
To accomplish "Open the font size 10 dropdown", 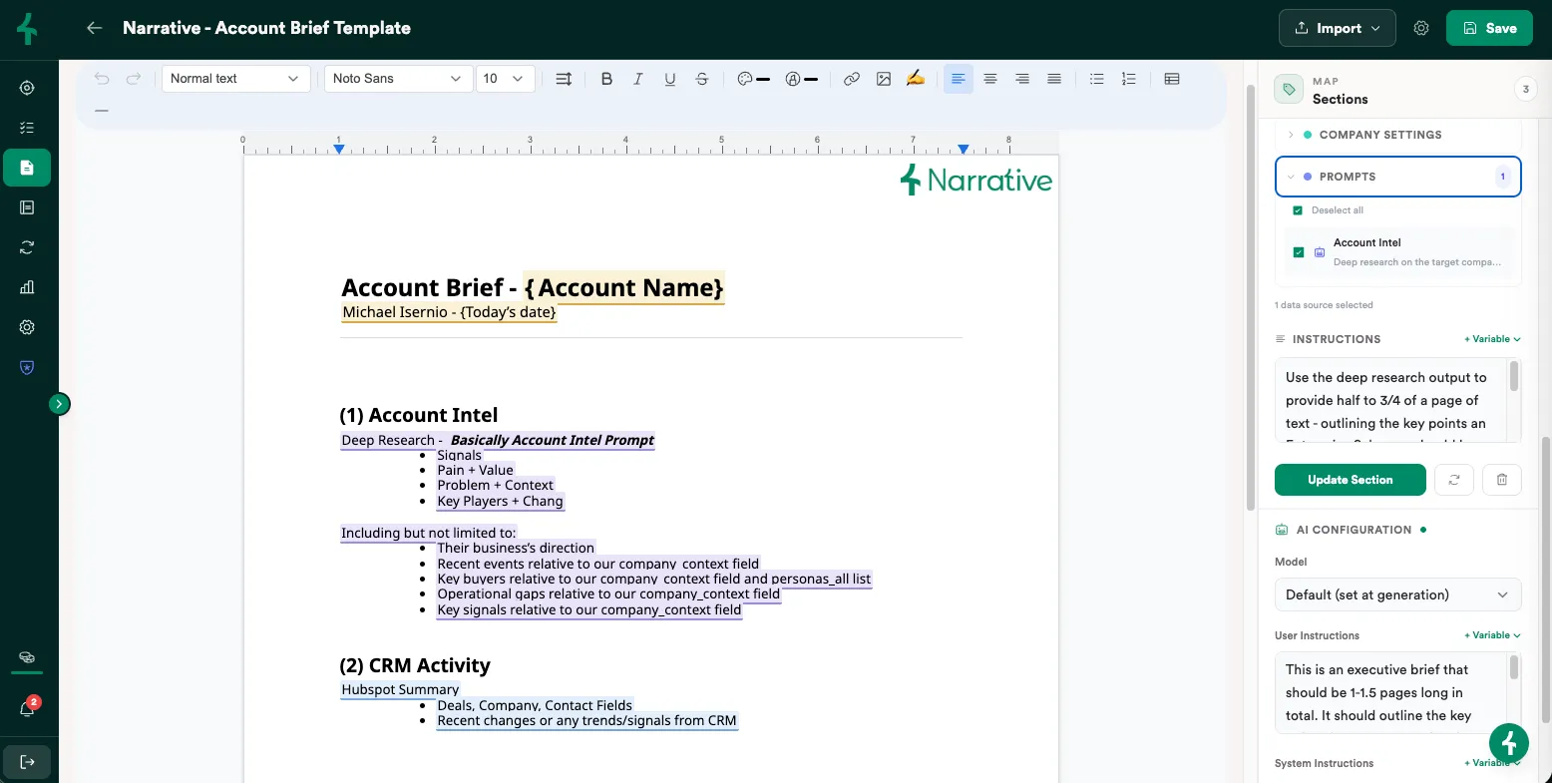I will tap(505, 79).
